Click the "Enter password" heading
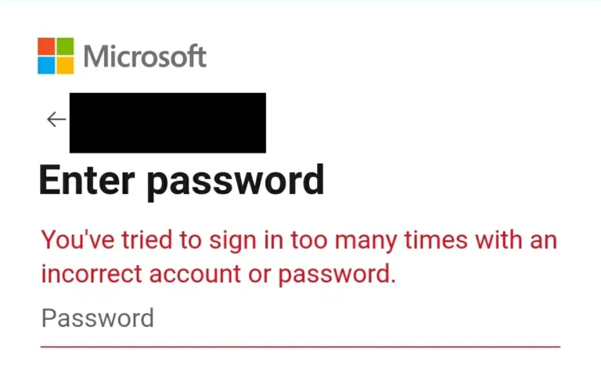This screenshot has width=601, height=377. [181, 181]
